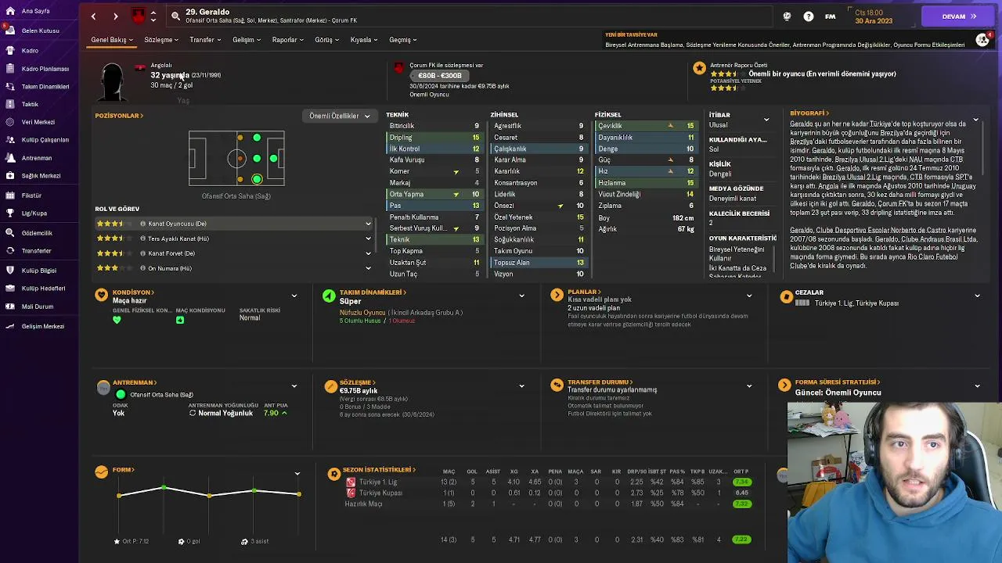Open Takım Dinamikleri sidebar icon
This screenshot has height=563, width=1002.
[9, 87]
